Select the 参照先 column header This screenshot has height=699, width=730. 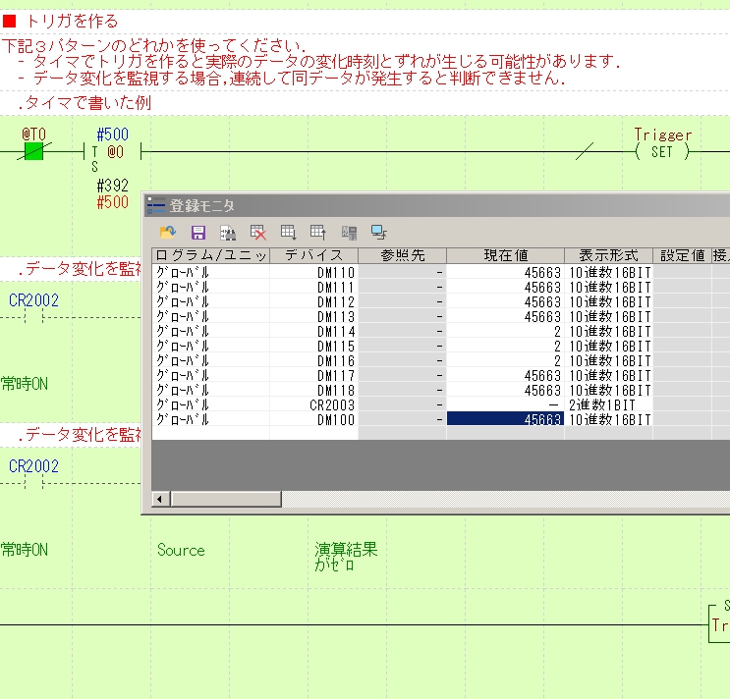[402, 255]
